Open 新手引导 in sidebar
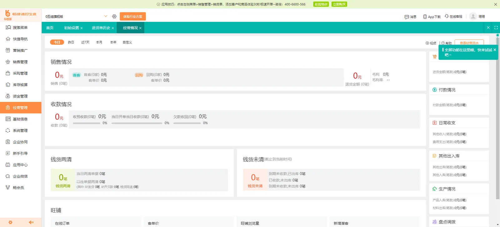This screenshot has width=500, height=227. 21,153
